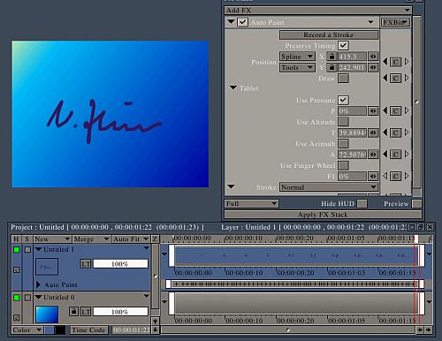Click the Z button in layer header
442x341 pixels.
click(155, 239)
